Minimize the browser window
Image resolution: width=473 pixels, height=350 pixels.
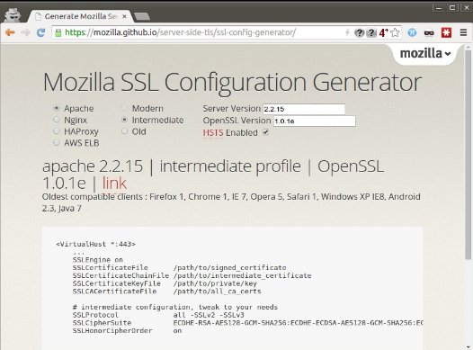point(439,7)
